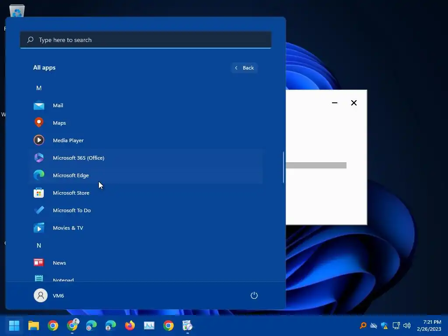Image resolution: width=448 pixels, height=336 pixels.
Task: Select the N letter header
Action: tap(39, 245)
